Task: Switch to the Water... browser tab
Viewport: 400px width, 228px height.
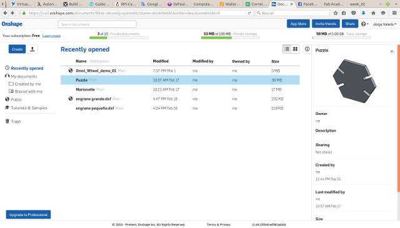Action: [230, 4]
